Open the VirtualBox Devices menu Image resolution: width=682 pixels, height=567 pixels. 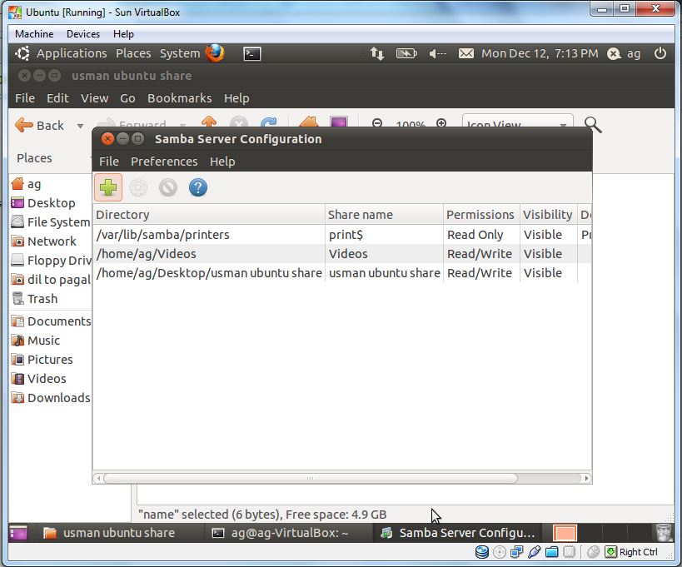pos(83,34)
